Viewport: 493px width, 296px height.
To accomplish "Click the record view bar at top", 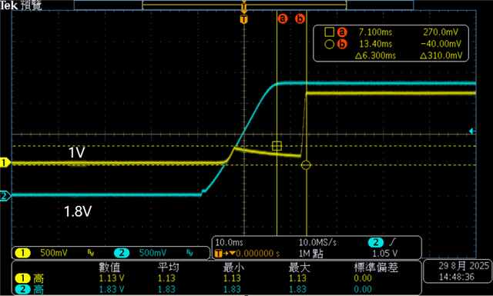I will click(243, 5).
